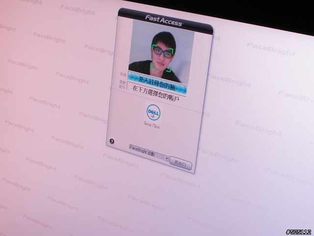The image size is (314, 236).
Task: Open the help question mark icon
Action: pyautogui.click(x=112, y=141)
